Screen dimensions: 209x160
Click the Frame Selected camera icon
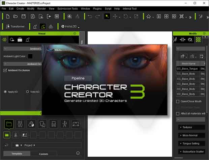(181, 17)
